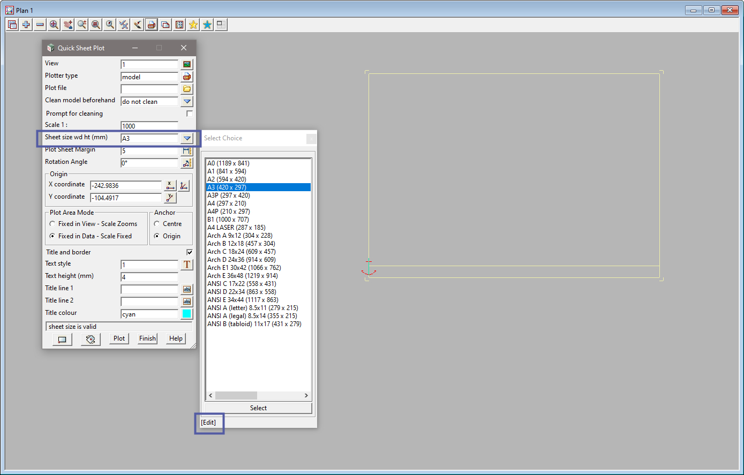Click the printer icon in the top toolbar

click(152, 25)
